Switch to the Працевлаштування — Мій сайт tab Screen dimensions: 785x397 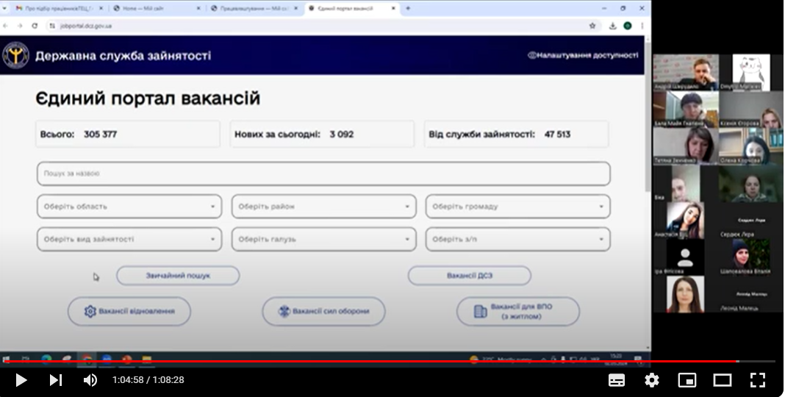(x=253, y=9)
